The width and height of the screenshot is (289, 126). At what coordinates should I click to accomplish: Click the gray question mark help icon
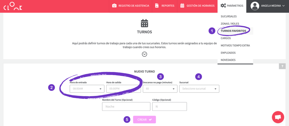[x=282, y=66]
